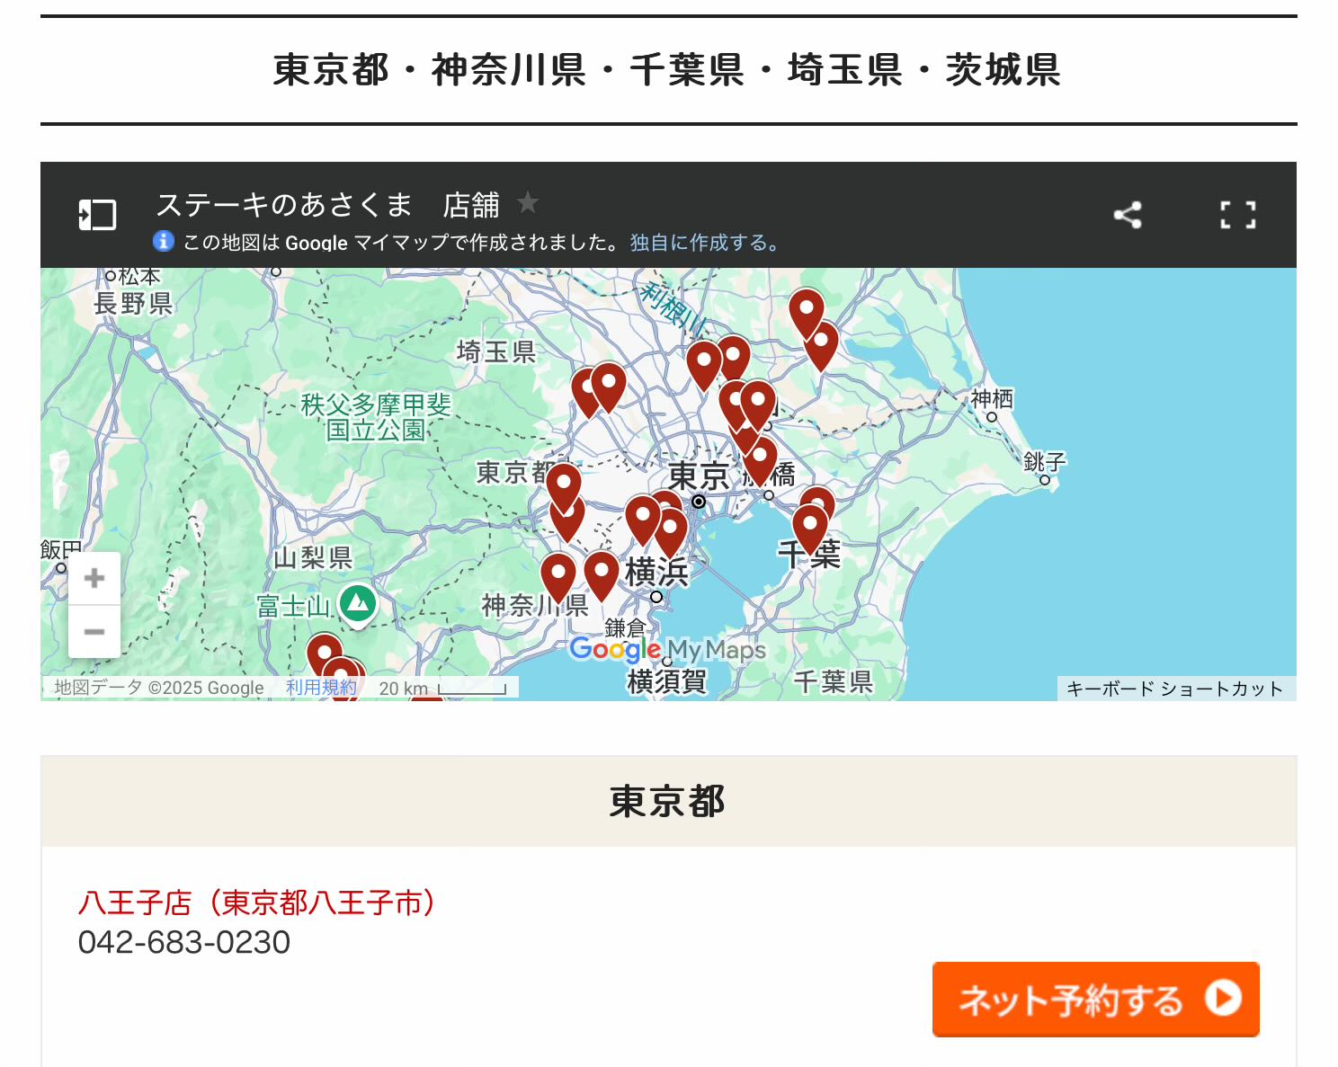Click the 横須賀 label on map
This screenshot has height=1067, width=1338.
[x=667, y=681]
